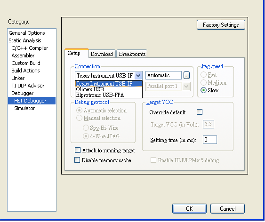Click the Settling time input field
The width and height of the screenshot is (265, 222).
(210, 140)
